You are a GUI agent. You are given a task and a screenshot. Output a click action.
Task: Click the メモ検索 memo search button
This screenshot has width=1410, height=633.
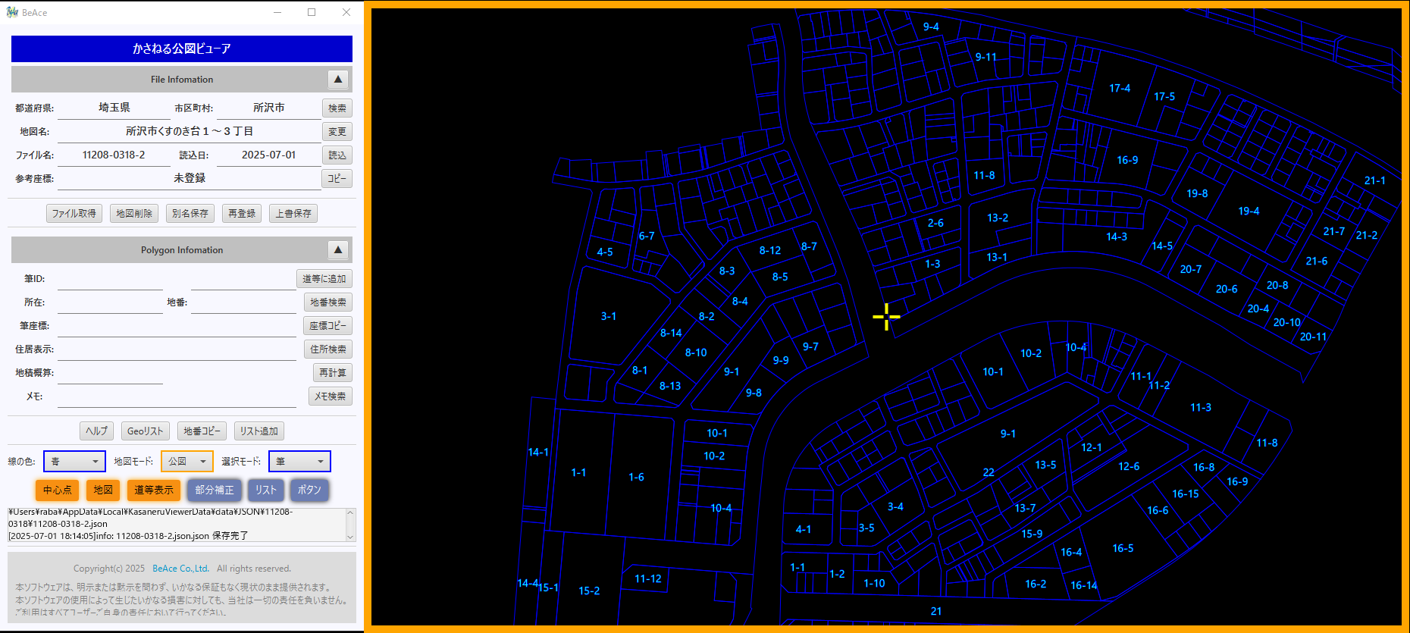click(331, 396)
